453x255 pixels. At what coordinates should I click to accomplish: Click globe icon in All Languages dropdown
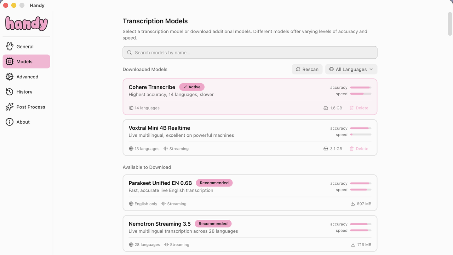332,69
